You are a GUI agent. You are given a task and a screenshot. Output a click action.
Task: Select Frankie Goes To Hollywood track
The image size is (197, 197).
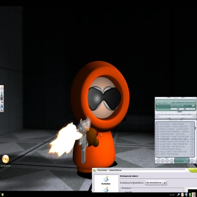[175, 141]
